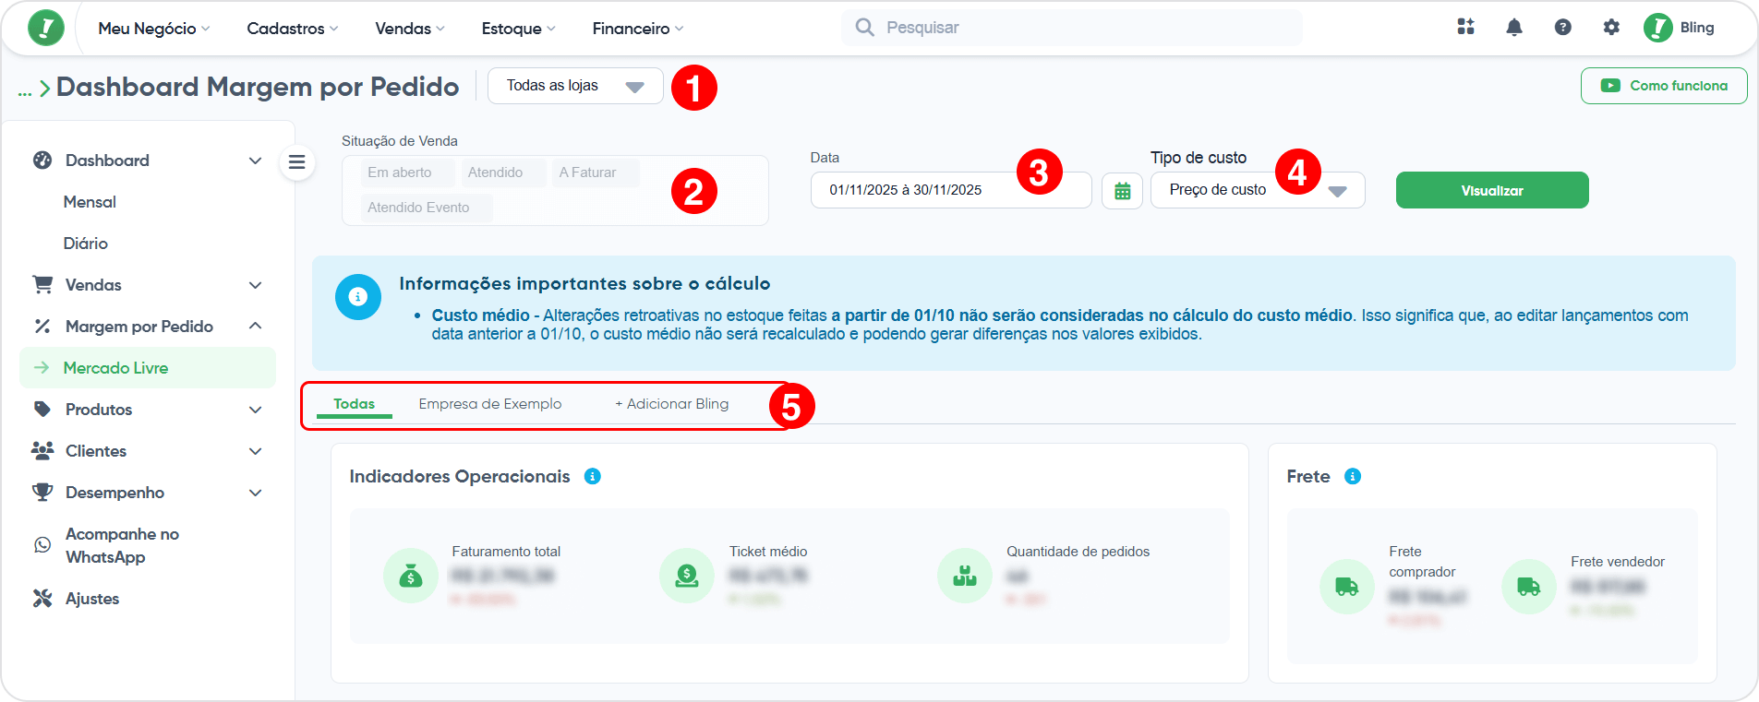Click the Dashboard gauge icon in sidebar
Viewport: 1759px width, 702px height.
42,161
